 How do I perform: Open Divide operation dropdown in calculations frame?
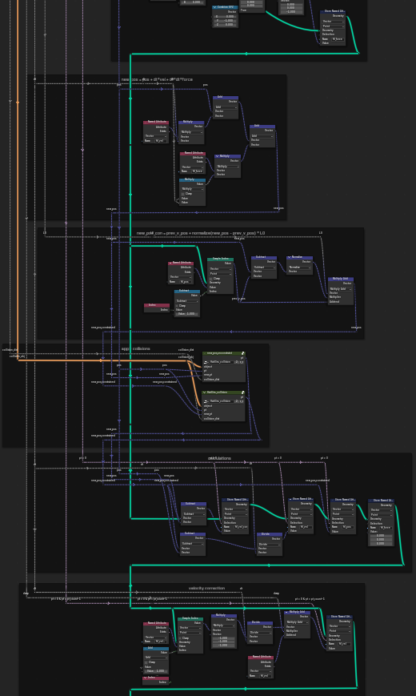tap(270, 544)
